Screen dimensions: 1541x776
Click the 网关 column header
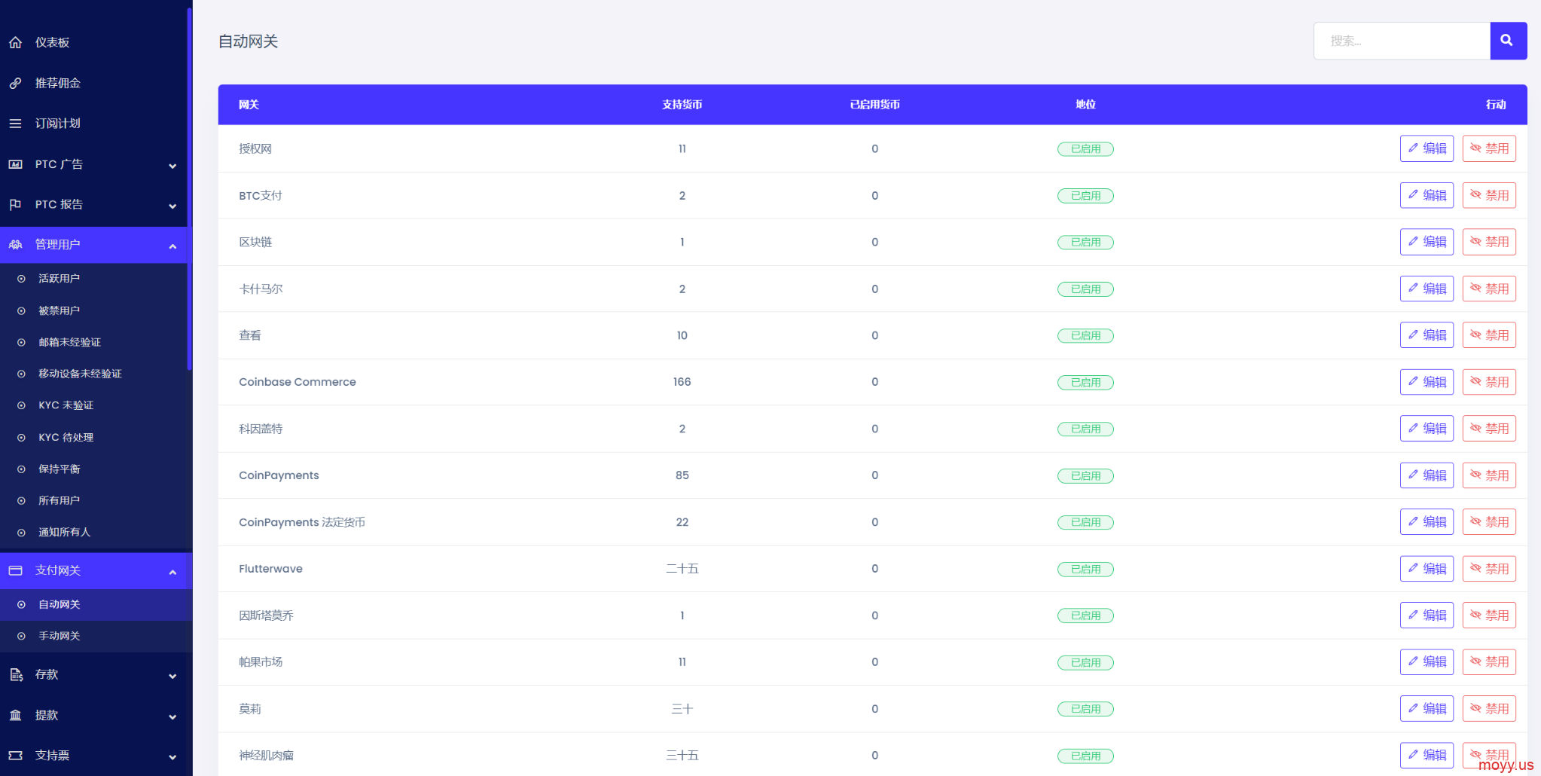[249, 105]
